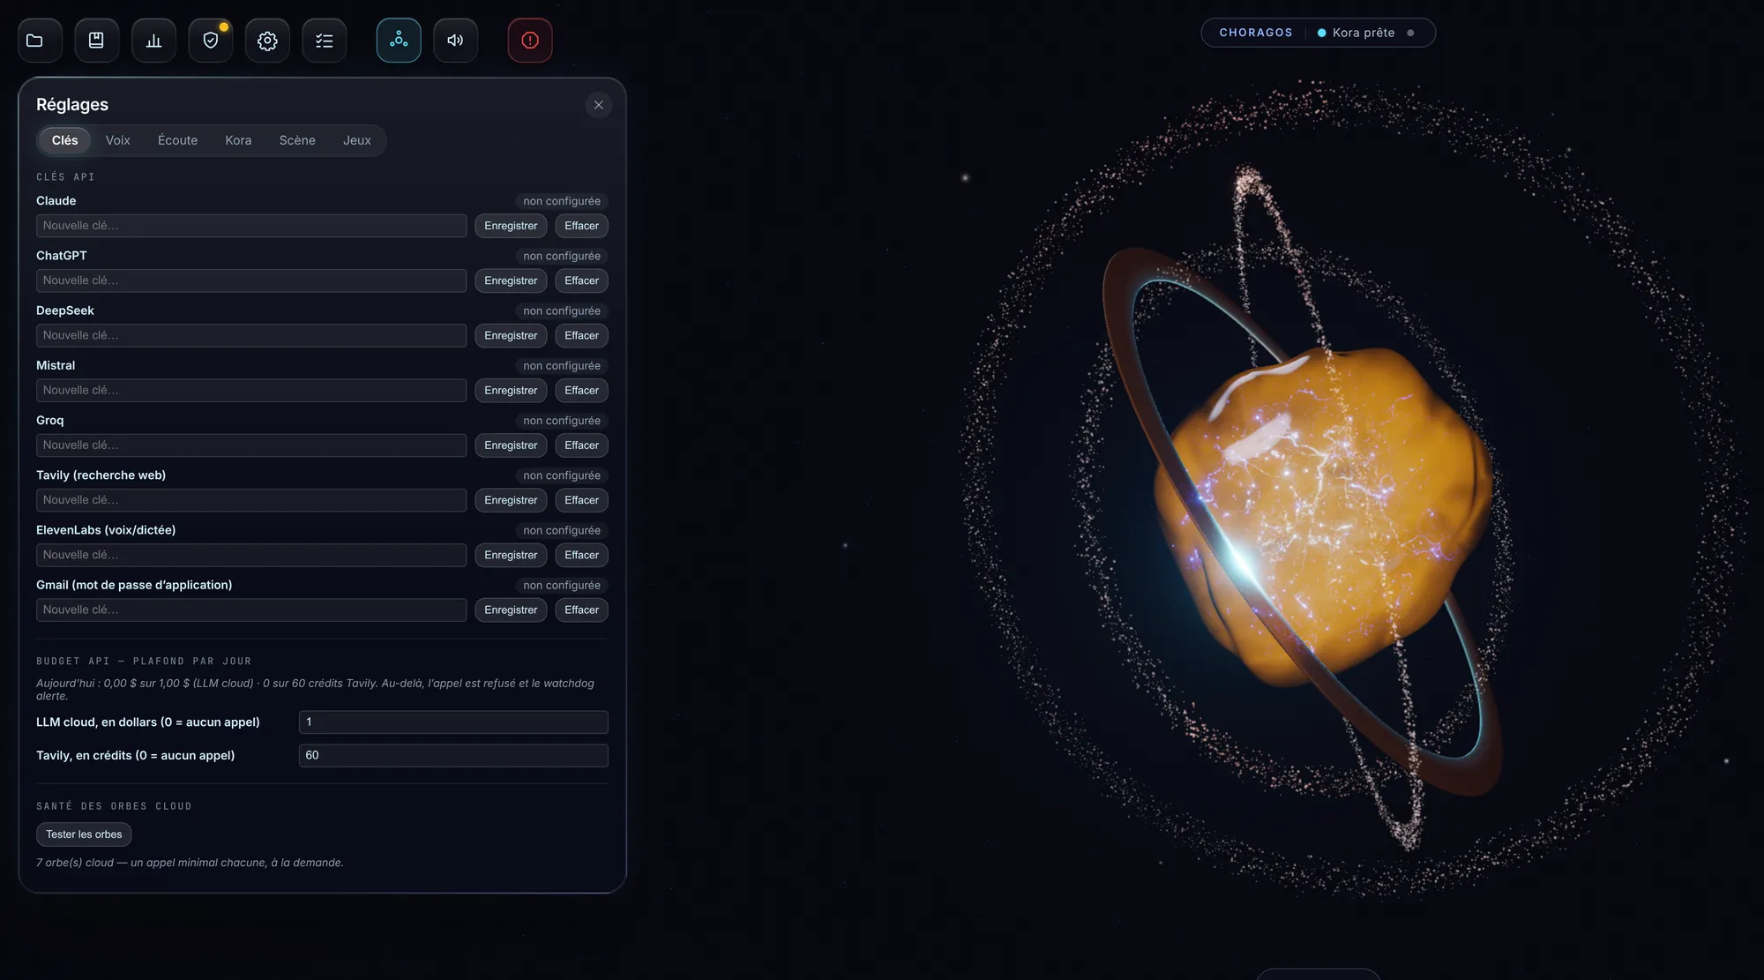Save the Tavily key with Enregistrer
The width and height of the screenshot is (1764, 980).
pyautogui.click(x=511, y=500)
